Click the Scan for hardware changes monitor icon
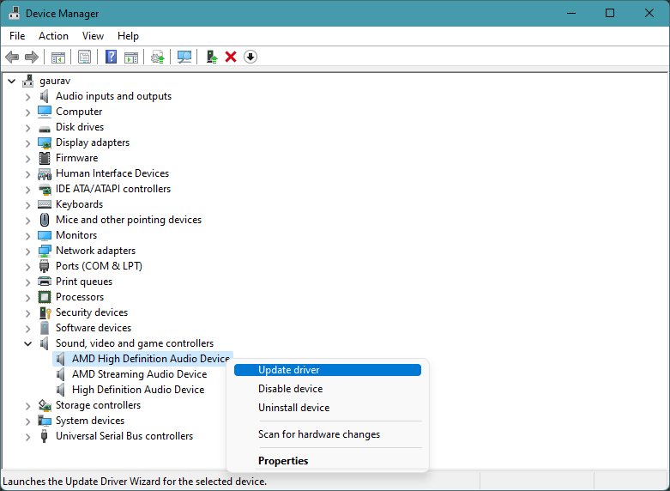670x491 pixels. (x=184, y=57)
